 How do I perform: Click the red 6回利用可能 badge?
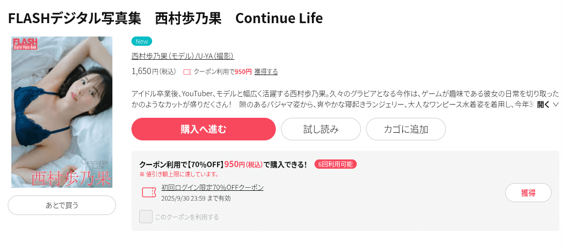coord(335,164)
